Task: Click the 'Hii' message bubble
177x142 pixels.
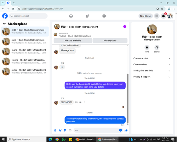Action: pos(62,67)
